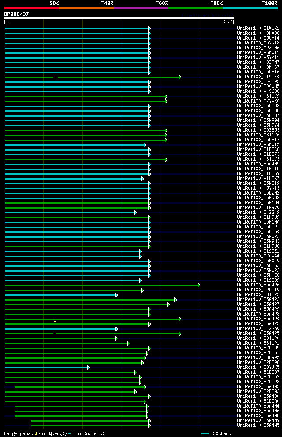Click the green ~80% identity color band
The height and width of the screenshot is (437, 282).
[196, 8]
